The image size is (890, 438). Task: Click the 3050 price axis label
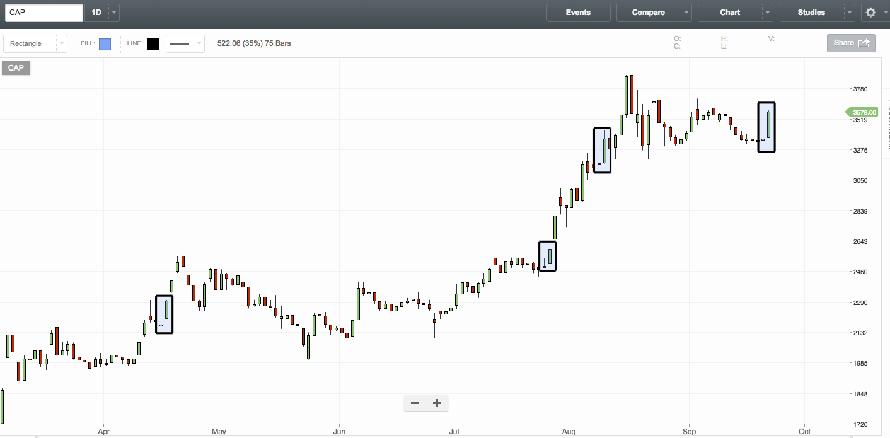pos(860,181)
